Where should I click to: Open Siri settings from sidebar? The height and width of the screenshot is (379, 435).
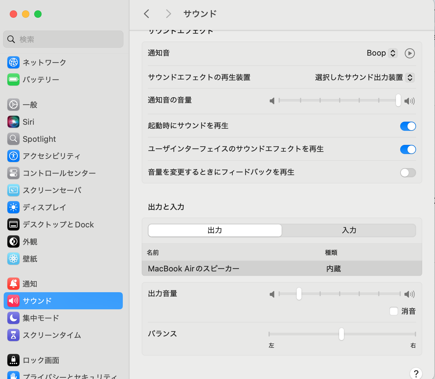[x=13, y=122]
